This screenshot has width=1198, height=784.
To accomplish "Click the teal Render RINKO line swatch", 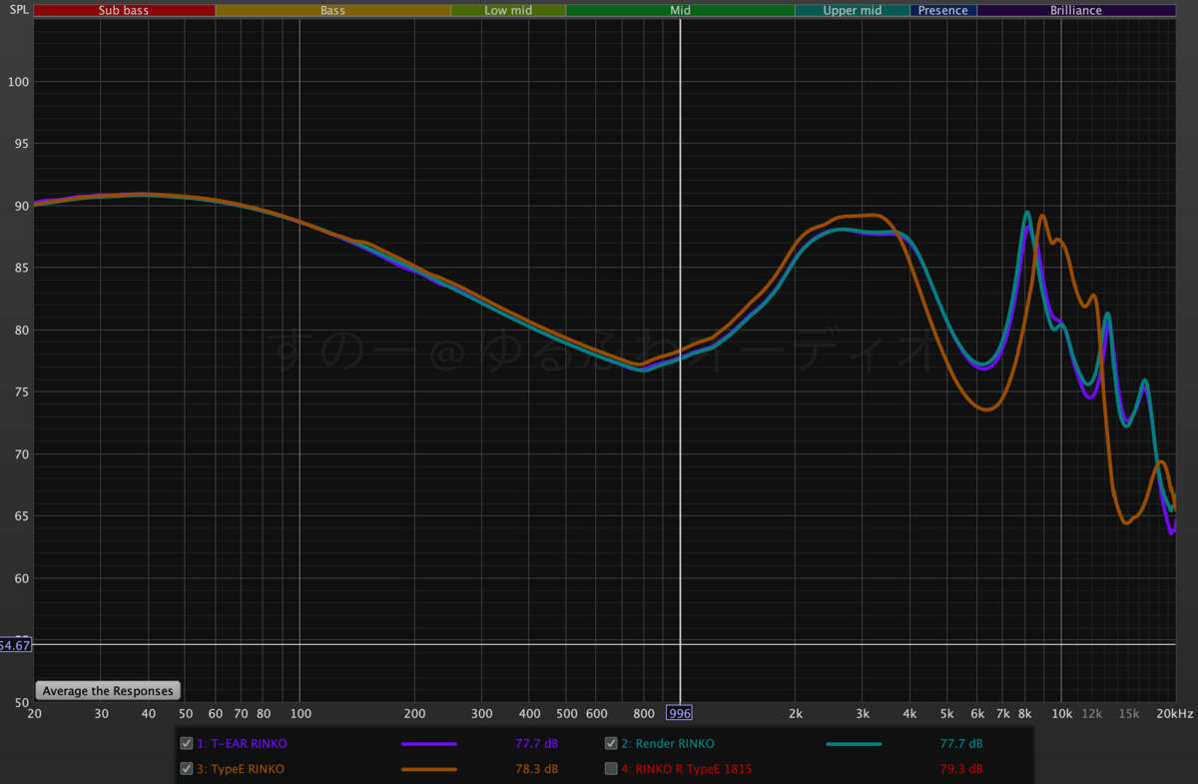I will [854, 744].
